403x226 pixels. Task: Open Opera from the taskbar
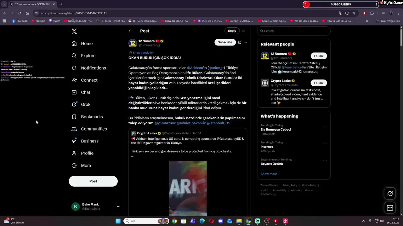(211, 221)
